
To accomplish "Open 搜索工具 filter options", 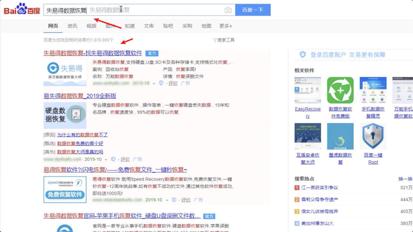I will 224,40.
